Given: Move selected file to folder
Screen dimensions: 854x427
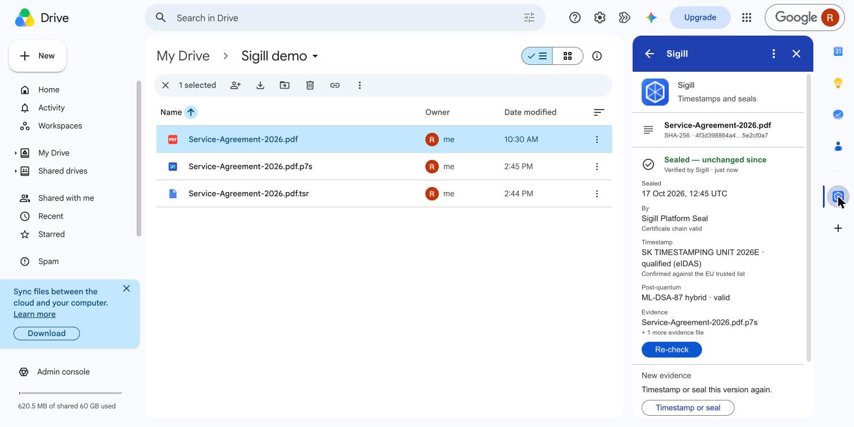Looking at the screenshot, I should click(285, 85).
